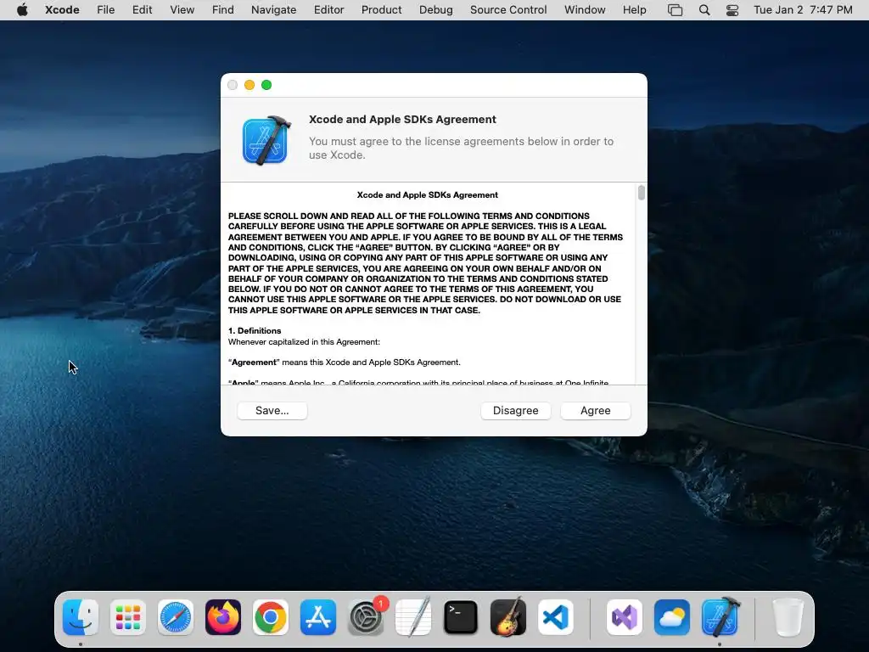
Task: Click the centered 'Xcode and Apple SDKs Agreement' license title
Action: [428, 195]
